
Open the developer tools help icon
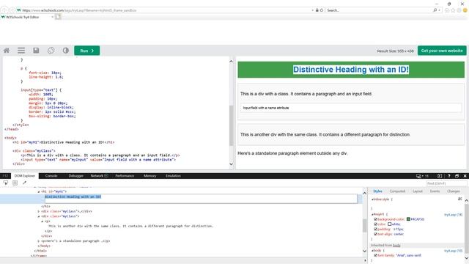point(448,176)
